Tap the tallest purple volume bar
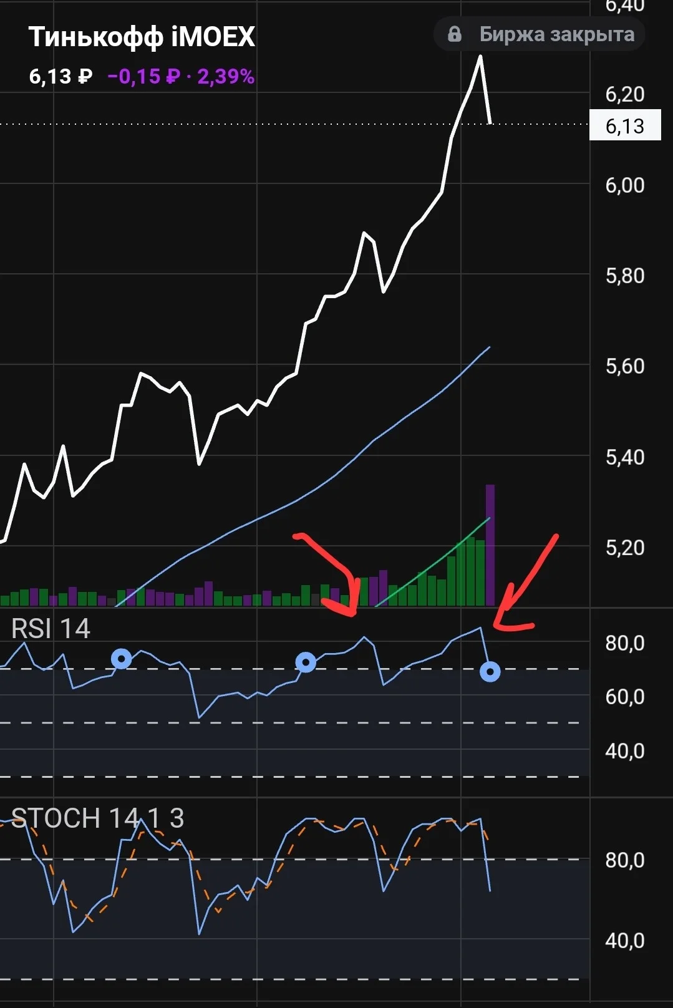Viewport: 673px width, 1008px height. coord(490,545)
